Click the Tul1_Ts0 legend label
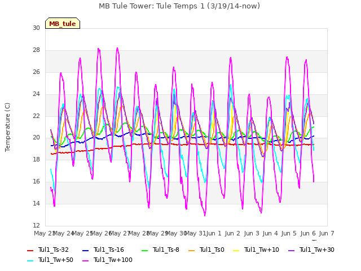Image resolution: width=361 pixels, height=271 pixels. point(212,250)
